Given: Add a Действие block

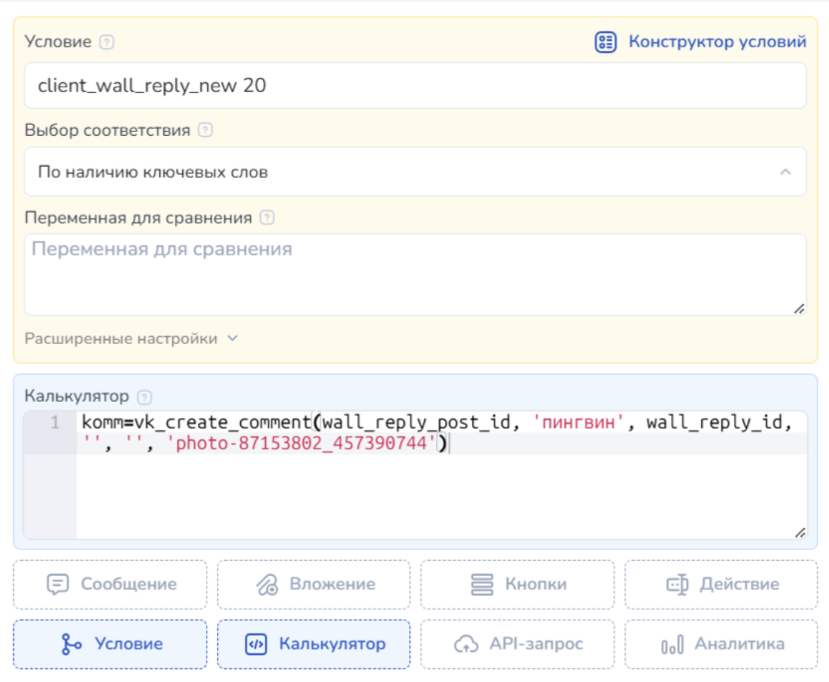Looking at the screenshot, I should click(721, 584).
